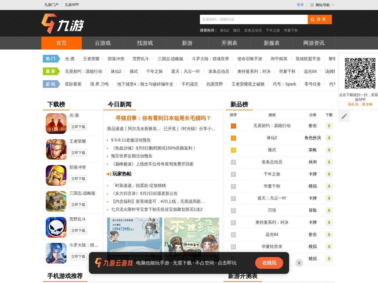Focus the game search input field
This screenshot has height=283, width=378.
[x=254, y=19]
